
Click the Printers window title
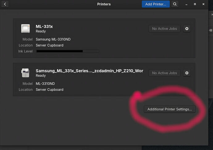[x=104, y=4]
